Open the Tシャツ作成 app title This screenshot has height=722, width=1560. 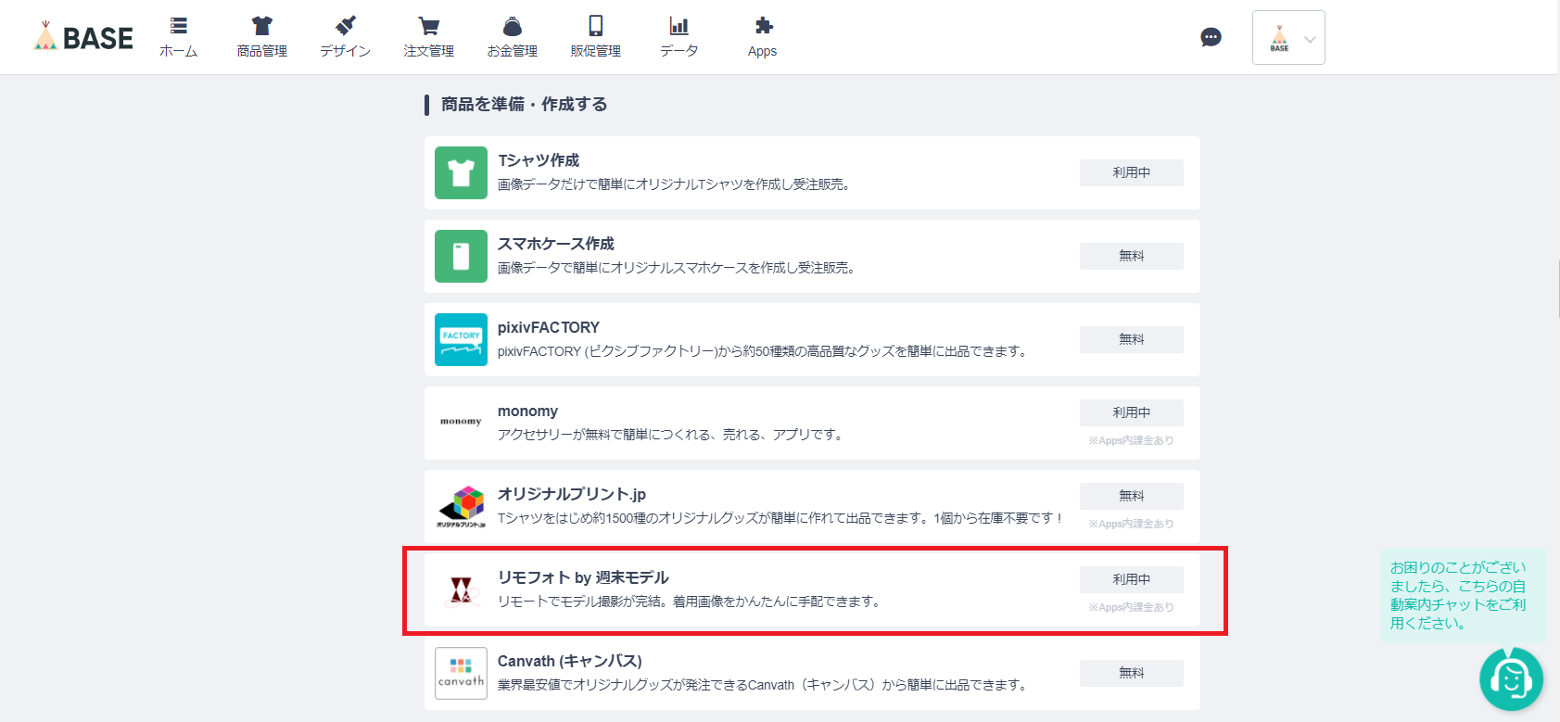[539, 160]
